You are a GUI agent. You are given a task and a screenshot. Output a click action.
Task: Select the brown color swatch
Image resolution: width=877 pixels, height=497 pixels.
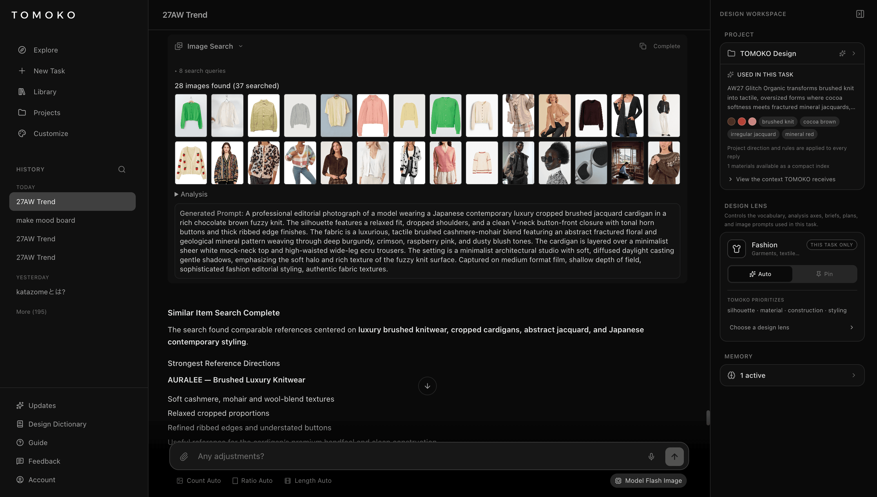(x=731, y=121)
